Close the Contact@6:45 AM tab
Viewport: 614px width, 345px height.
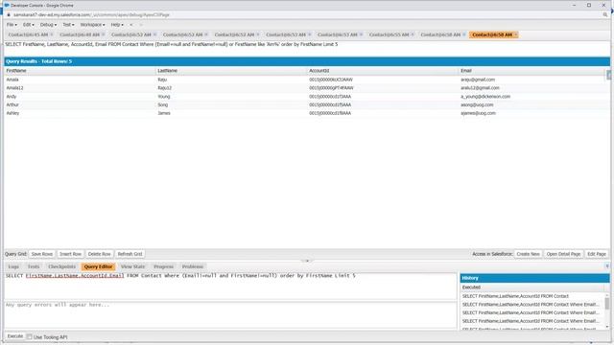[x=52, y=34]
